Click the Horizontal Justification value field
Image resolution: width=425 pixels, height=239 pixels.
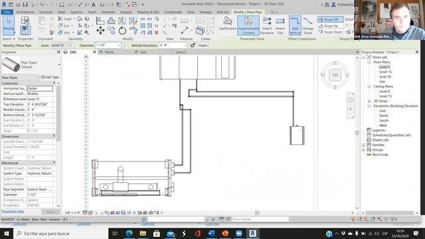point(40,88)
